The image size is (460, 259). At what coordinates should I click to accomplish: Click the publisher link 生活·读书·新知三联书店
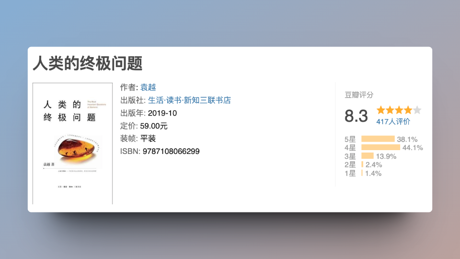click(189, 100)
